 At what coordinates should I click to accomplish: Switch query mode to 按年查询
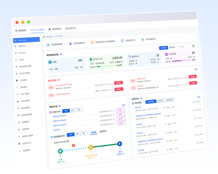[172, 47]
